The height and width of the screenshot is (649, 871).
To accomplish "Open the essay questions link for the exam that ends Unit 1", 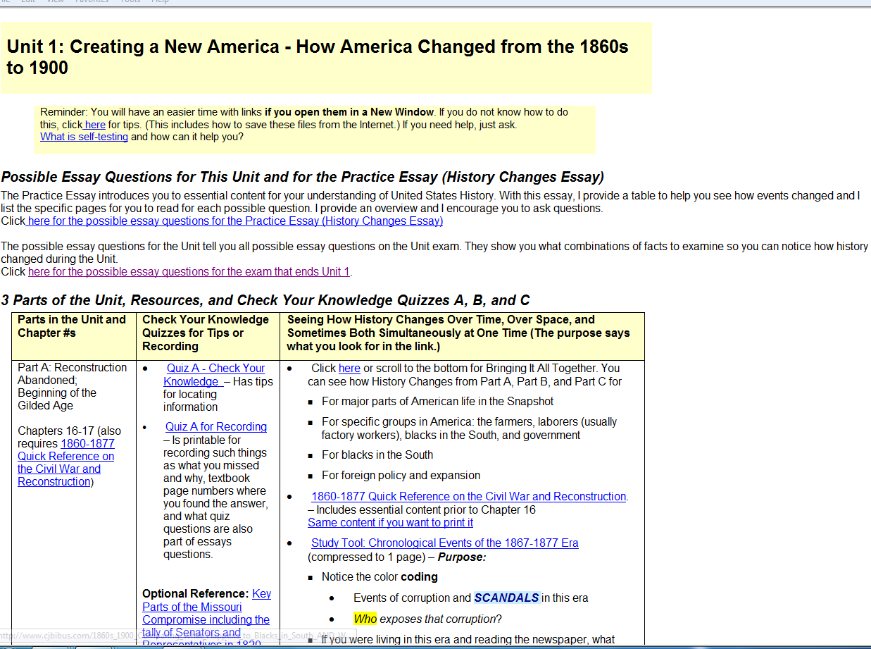I will (x=189, y=271).
